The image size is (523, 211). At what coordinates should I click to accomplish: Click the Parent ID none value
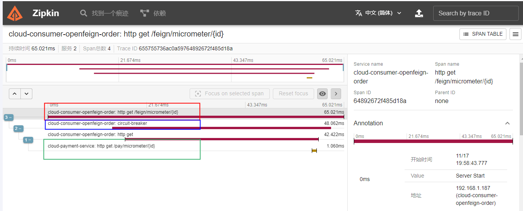442,101
